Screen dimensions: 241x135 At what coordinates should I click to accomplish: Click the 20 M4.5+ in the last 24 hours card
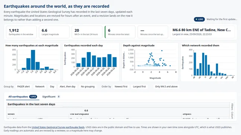click(x=87, y=32)
